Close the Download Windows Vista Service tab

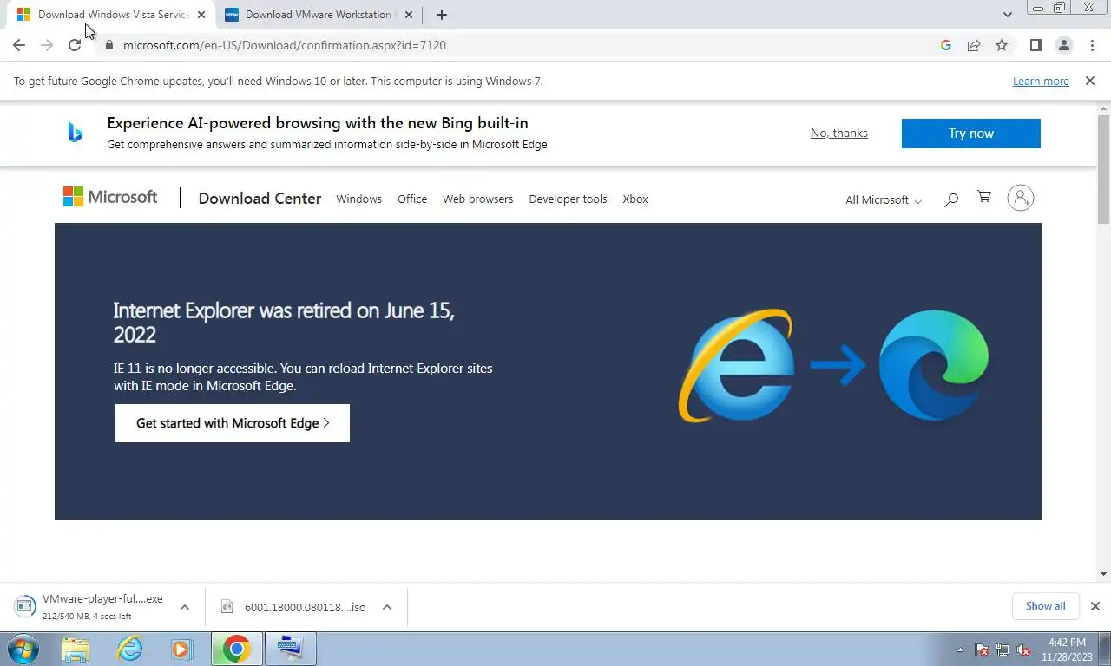201,15
